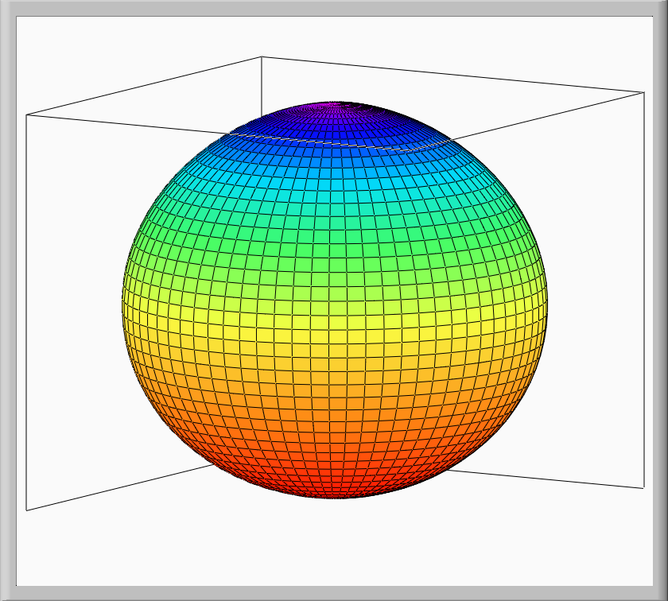The height and width of the screenshot is (601, 668).
Task: Click the cyan band on the sphere
Action: click(x=334, y=187)
